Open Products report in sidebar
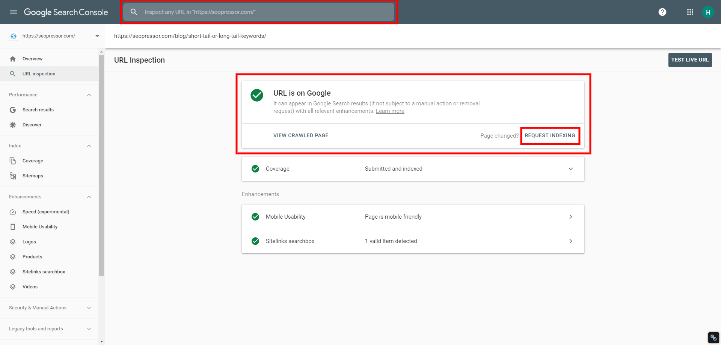 click(49, 257)
